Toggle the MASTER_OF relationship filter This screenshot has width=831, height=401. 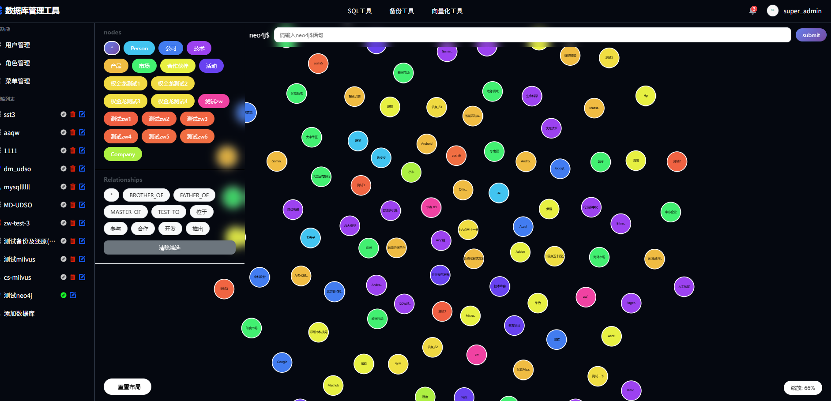click(126, 212)
